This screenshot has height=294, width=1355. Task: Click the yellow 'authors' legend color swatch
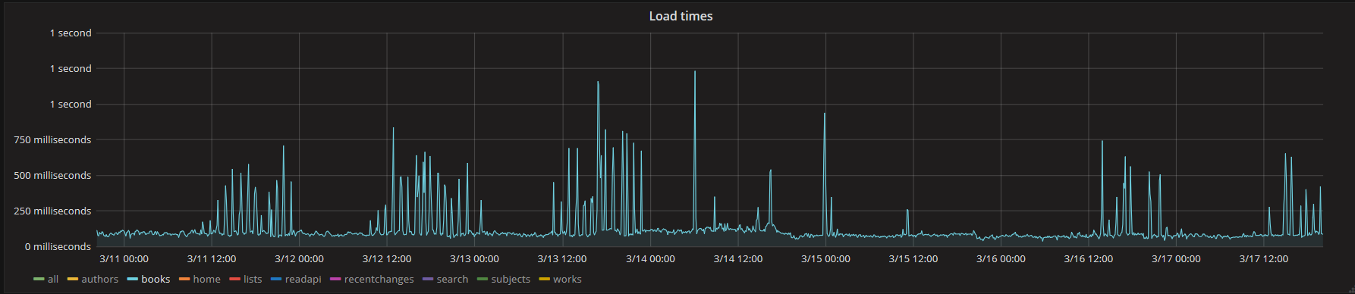73,280
